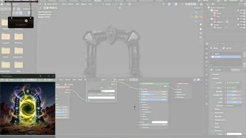Open node editor Select menu

click(68, 80)
